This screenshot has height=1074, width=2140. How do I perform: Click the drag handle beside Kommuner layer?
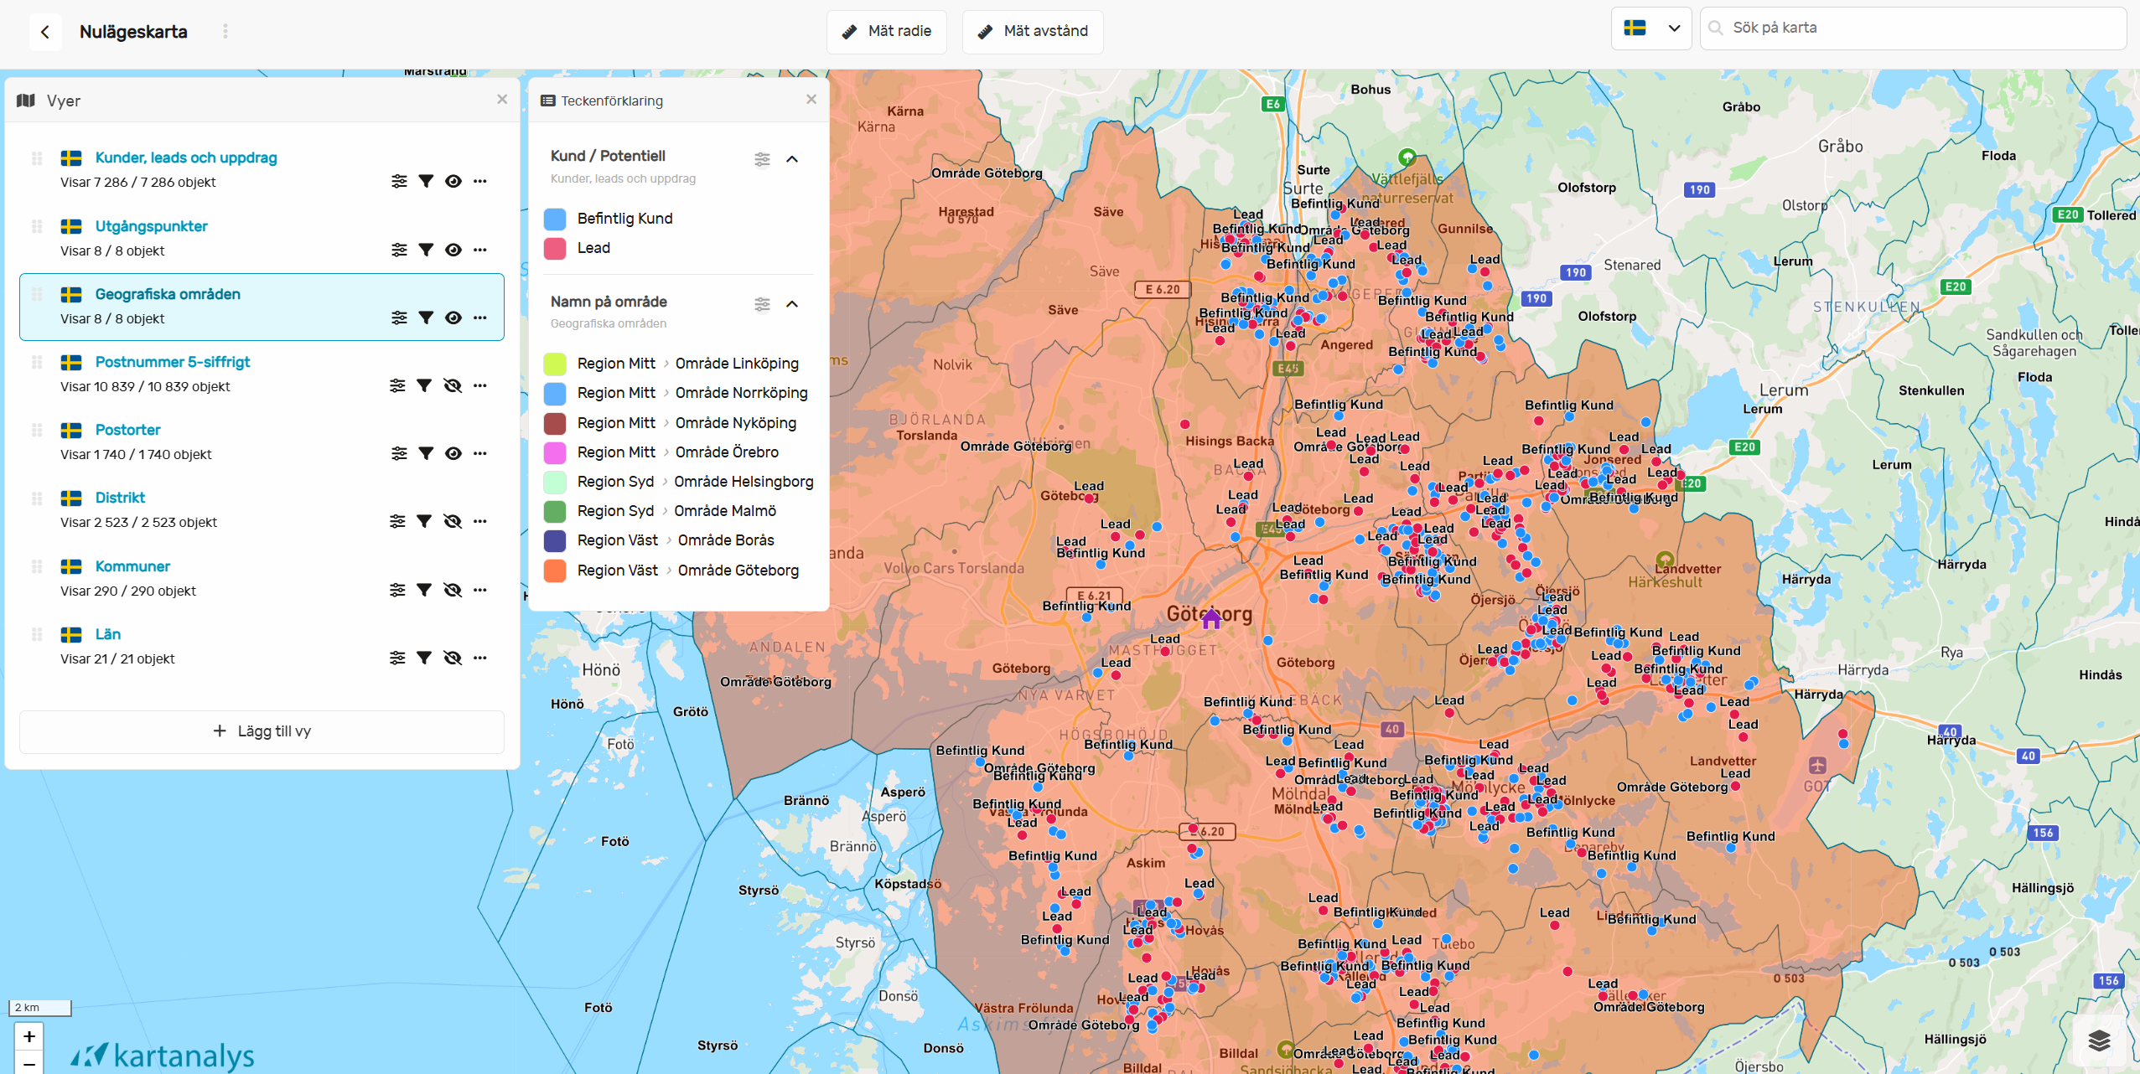[37, 566]
